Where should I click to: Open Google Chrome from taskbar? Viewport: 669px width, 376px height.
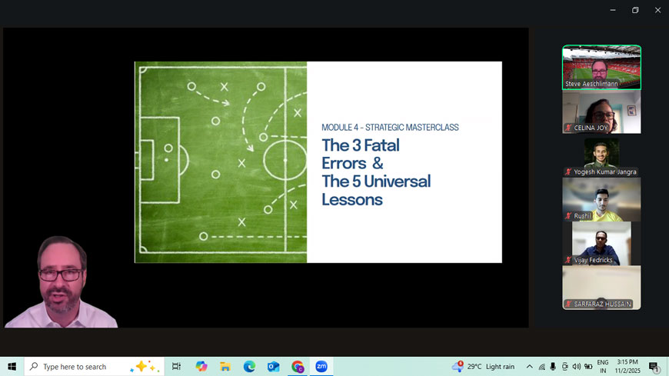click(x=298, y=367)
